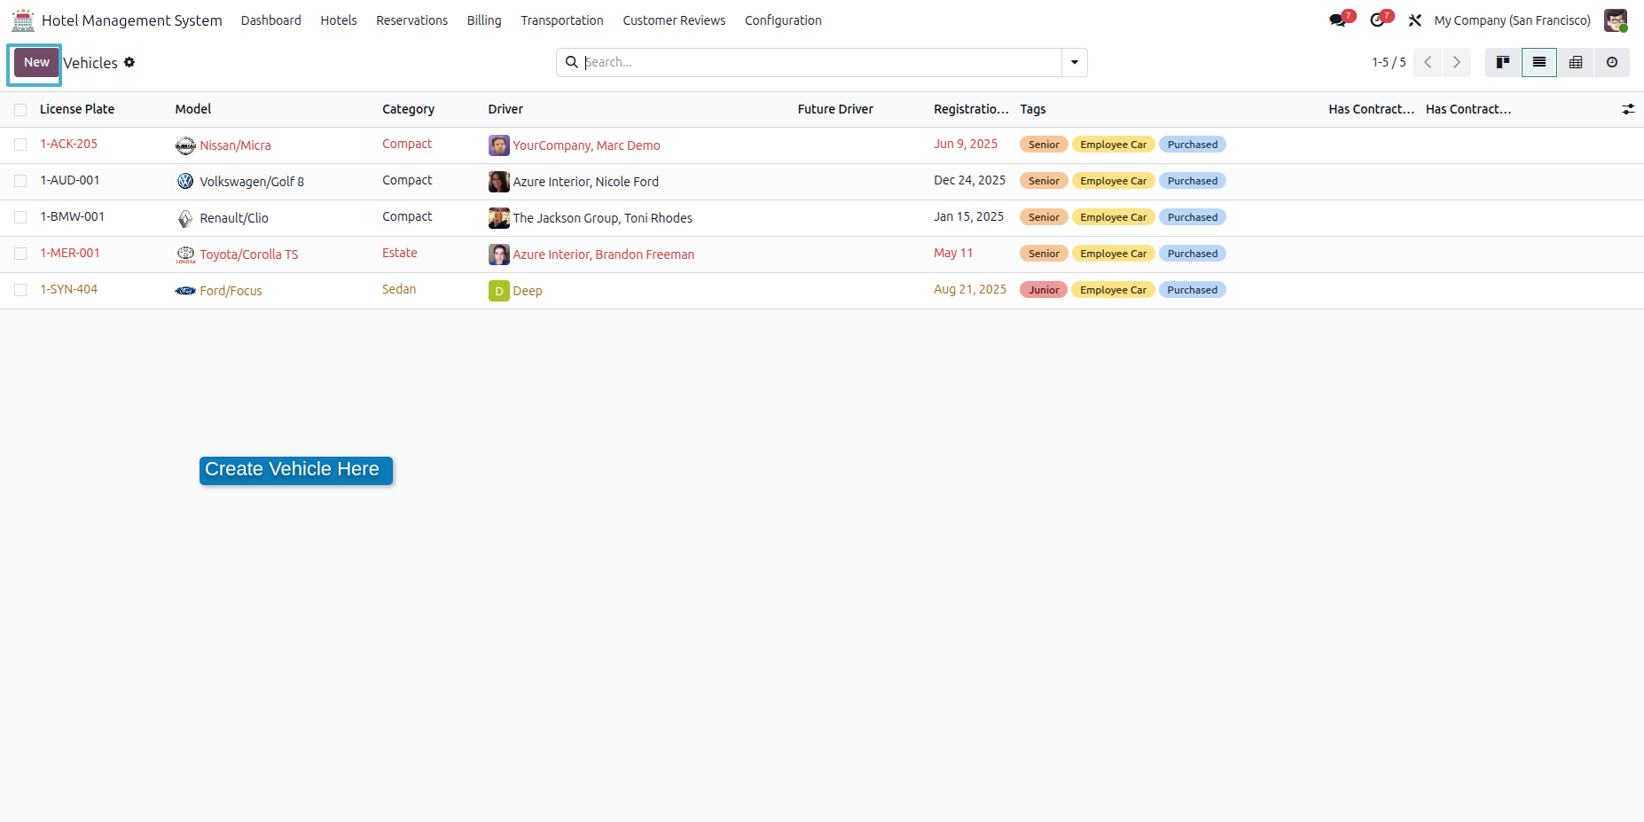Go to the next page of records
This screenshot has width=1644, height=822.
point(1457,62)
